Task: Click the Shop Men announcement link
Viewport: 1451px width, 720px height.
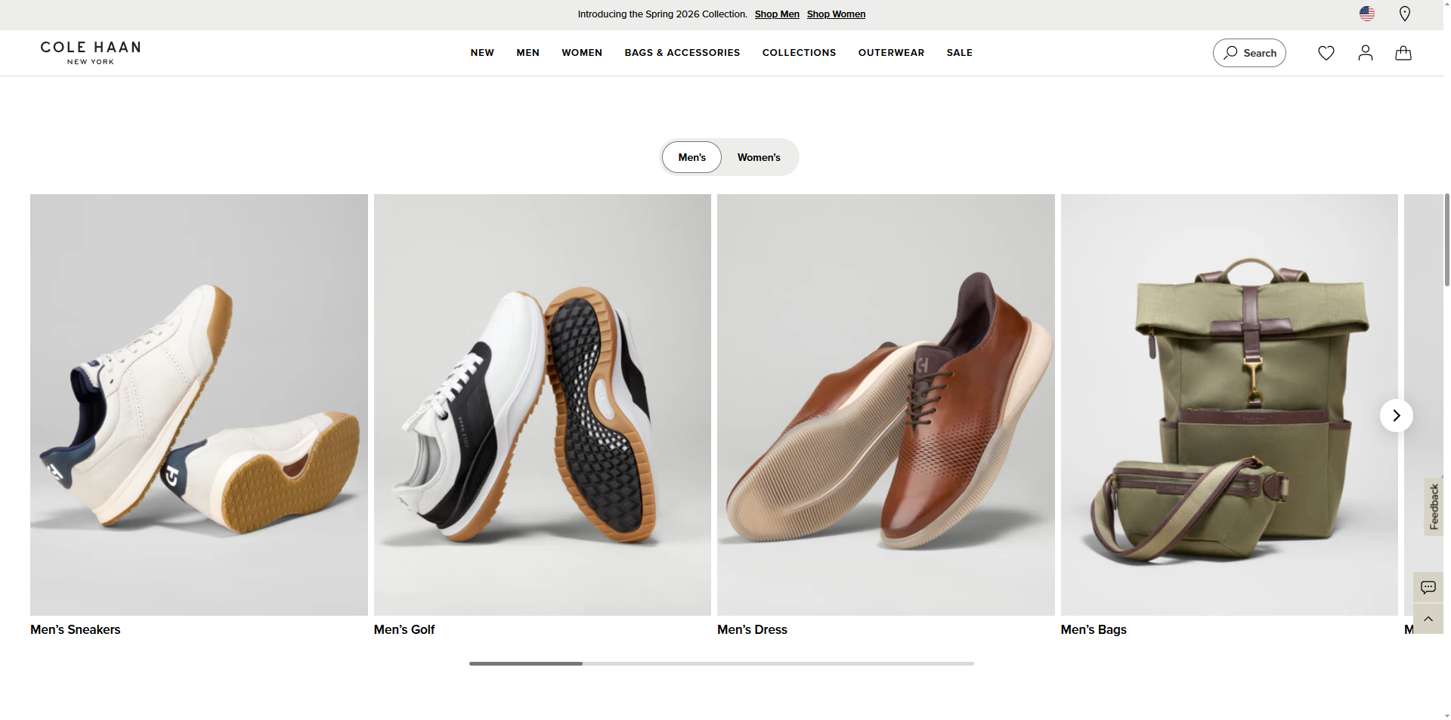Action: coord(776,14)
